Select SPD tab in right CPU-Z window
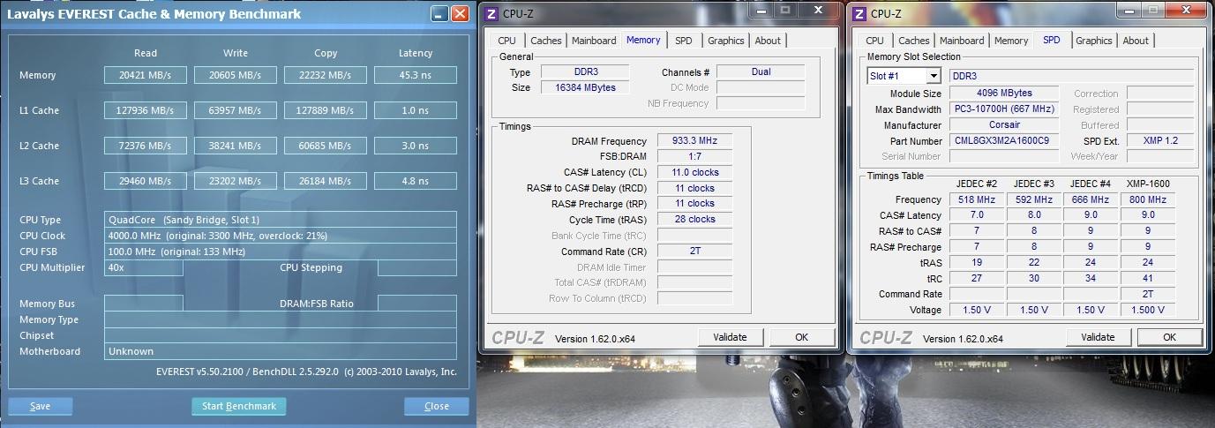This screenshot has width=1215, height=428. (1052, 40)
